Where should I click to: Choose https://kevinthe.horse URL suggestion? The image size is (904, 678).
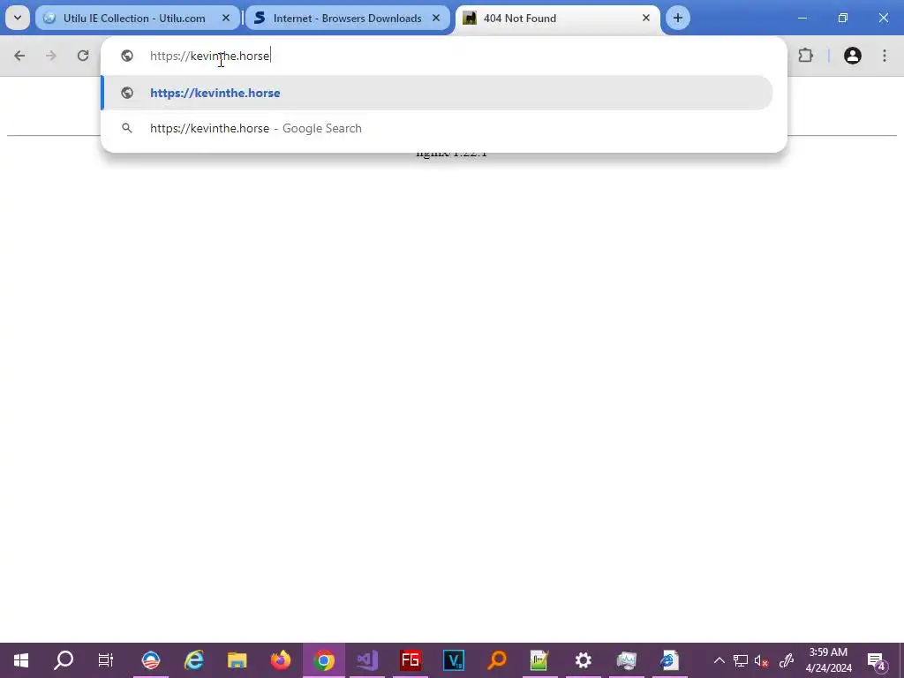pos(437,93)
